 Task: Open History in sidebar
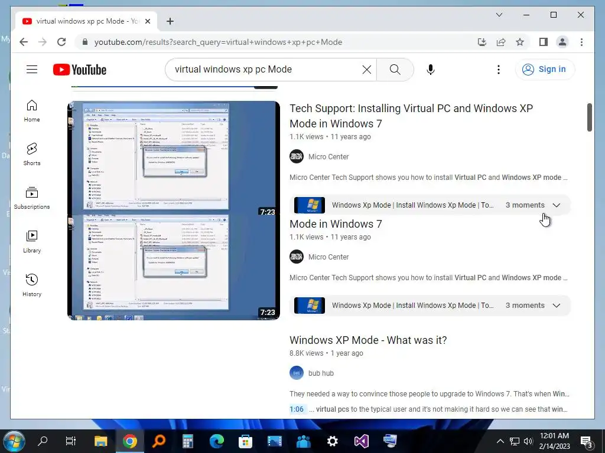pos(32,285)
